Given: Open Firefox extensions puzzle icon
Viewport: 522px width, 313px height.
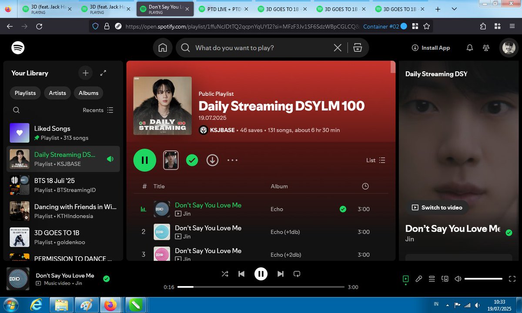Looking at the screenshot, I should [x=482, y=27].
